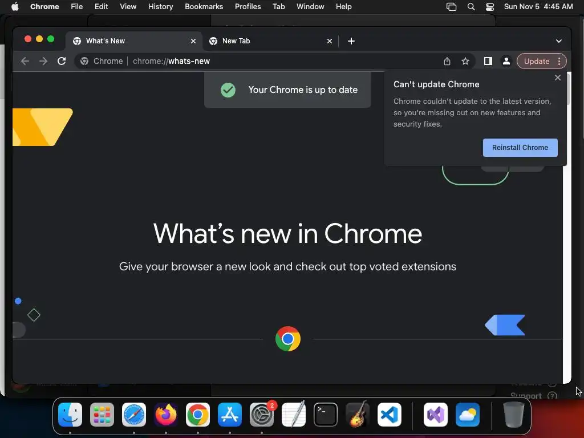Open the View menu
This screenshot has width=584, height=438.
point(128,7)
